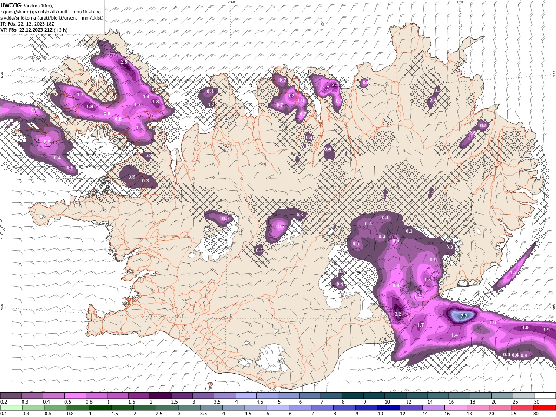Select blue lower swatch between 9 and 10
This screenshot has height=417, width=556.
coord(367,408)
